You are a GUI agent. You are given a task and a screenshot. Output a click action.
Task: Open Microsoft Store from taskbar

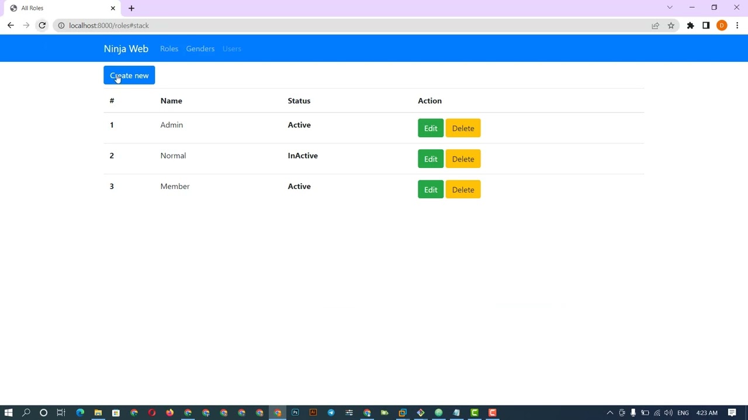tap(116, 413)
